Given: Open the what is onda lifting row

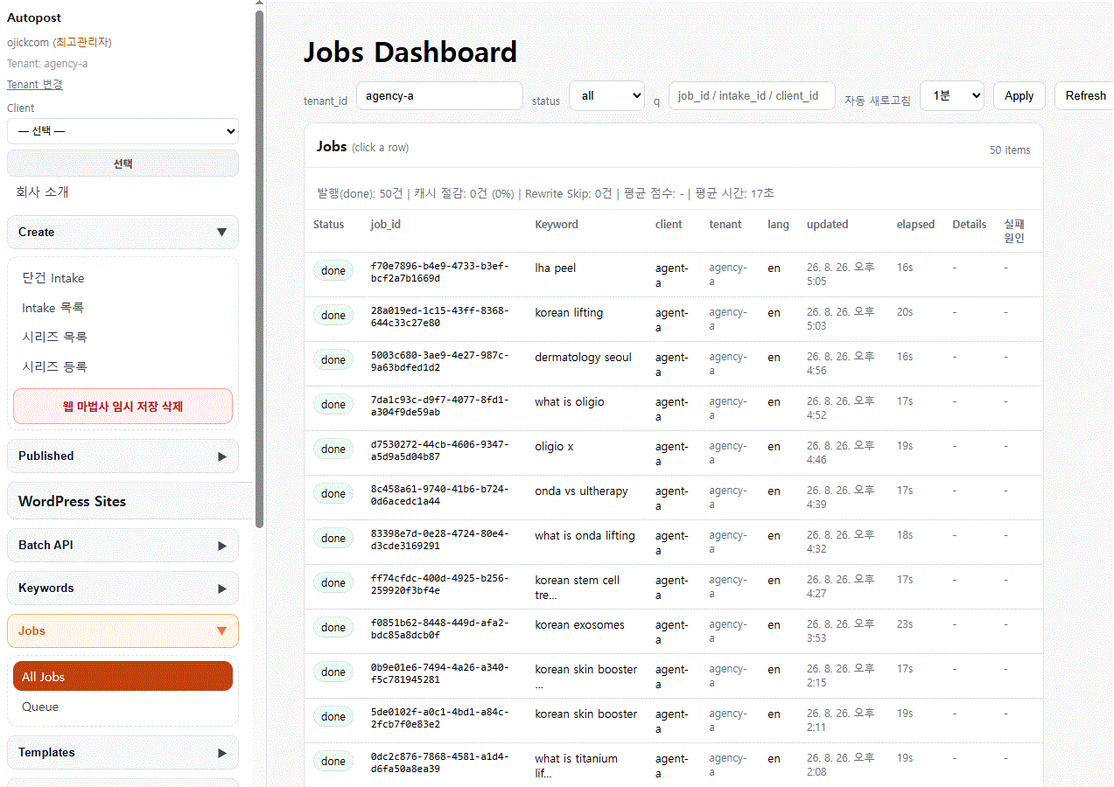Looking at the screenshot, I should click(x=673, y=542).
